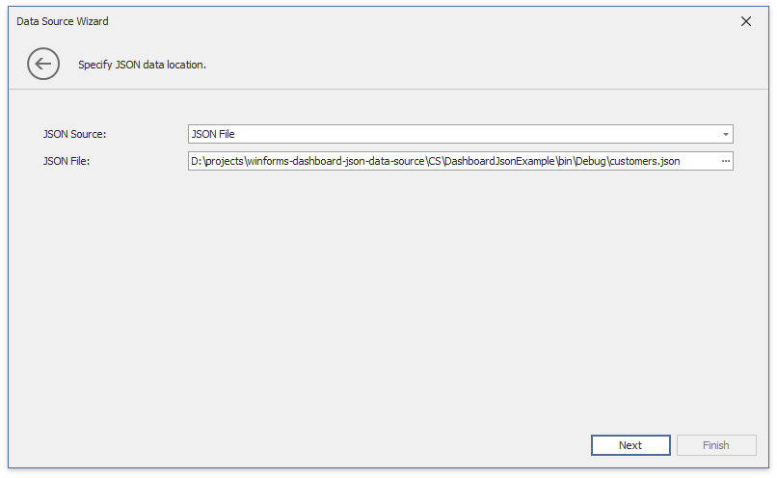Click DashboardJsonExample segment in the path

[498, 161]
